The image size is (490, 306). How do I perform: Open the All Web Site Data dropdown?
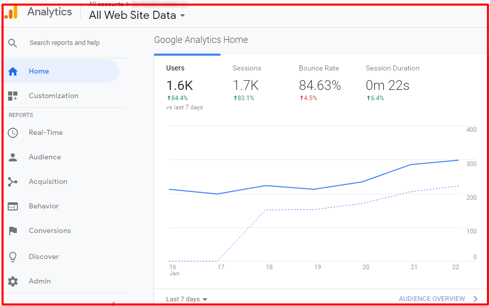(137, 15)
